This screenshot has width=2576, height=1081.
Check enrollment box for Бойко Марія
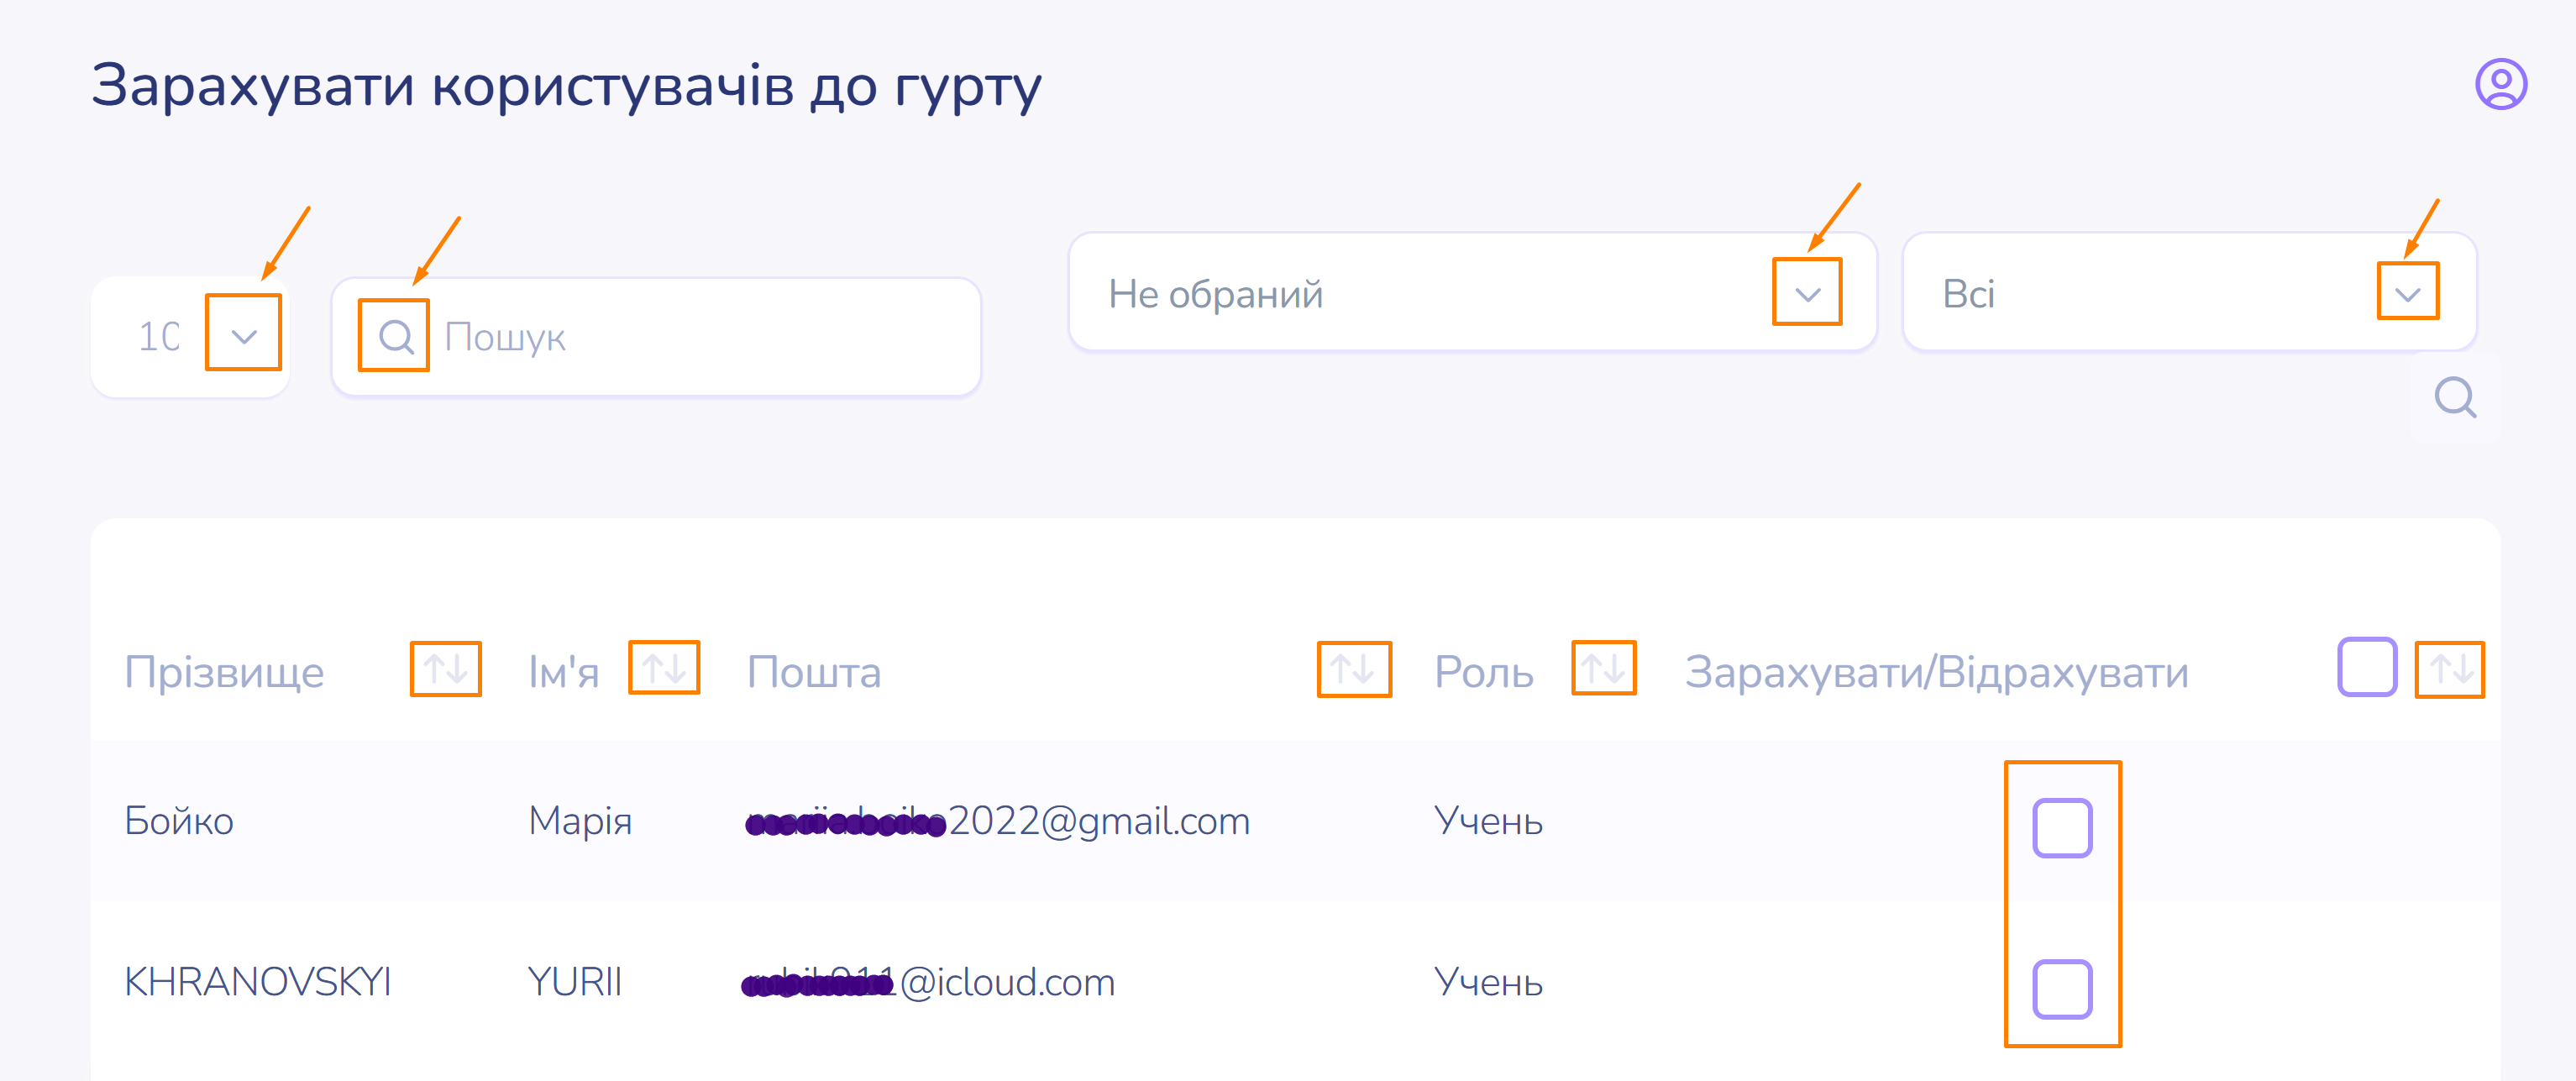2062,828
